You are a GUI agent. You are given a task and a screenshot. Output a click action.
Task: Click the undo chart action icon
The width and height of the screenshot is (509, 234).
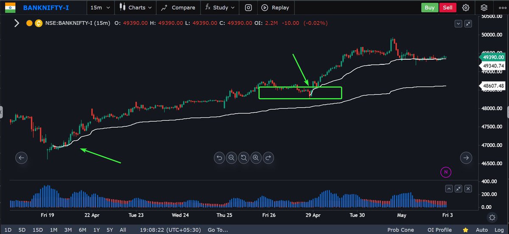tap(220, 158)
